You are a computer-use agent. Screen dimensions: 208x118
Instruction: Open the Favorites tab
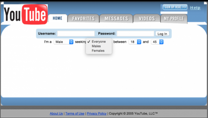click(x=84, y=18)
